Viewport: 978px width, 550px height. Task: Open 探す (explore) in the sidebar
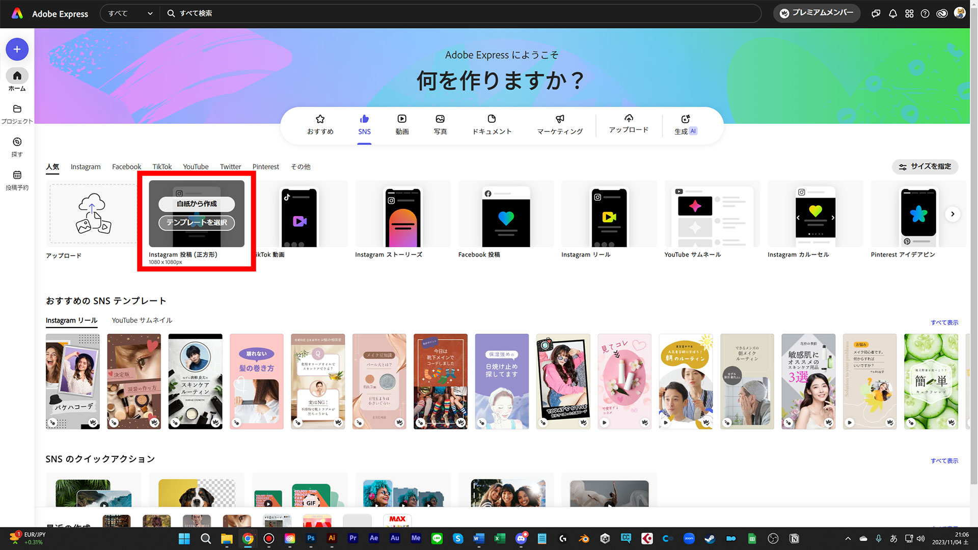point(17,144)
